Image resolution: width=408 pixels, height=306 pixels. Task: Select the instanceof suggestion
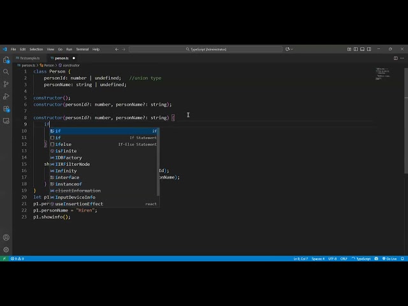coord(104,184)
